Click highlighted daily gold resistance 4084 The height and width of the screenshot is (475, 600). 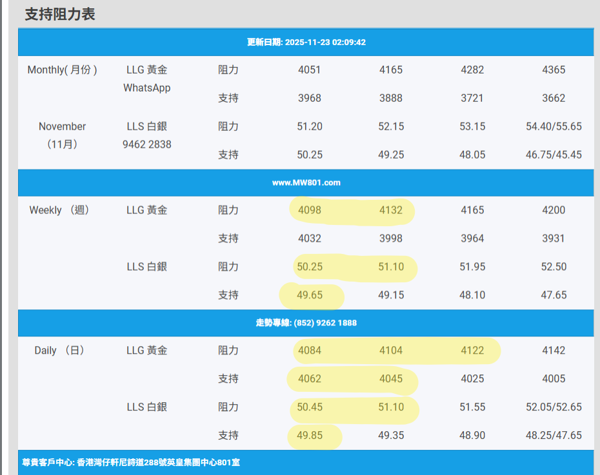pyautogui.click(x=310, y=351)
